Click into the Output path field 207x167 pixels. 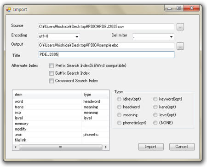point(106,45)
